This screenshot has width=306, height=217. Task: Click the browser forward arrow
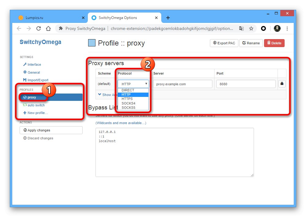29,28
